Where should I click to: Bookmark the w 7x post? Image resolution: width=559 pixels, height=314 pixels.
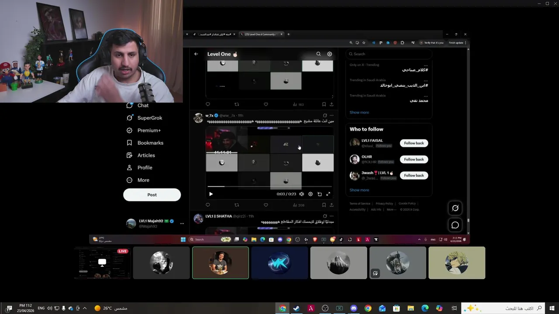tap(324, 205)
